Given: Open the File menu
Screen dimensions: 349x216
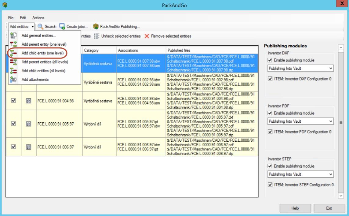Looking at the screenshot, I should pos(11,18).
